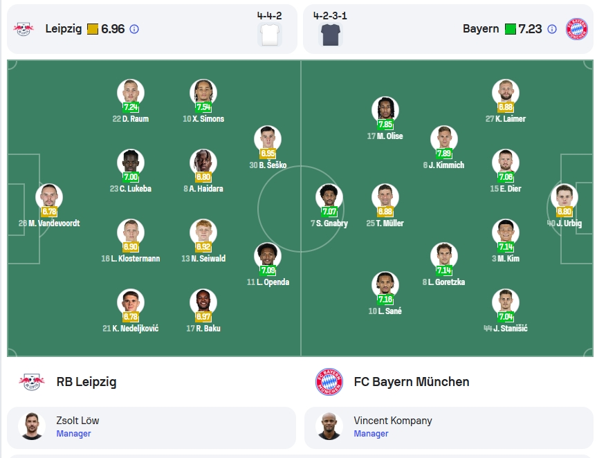Click the Bayern rating info icon

pyautogui.click(x=552, y=29)
